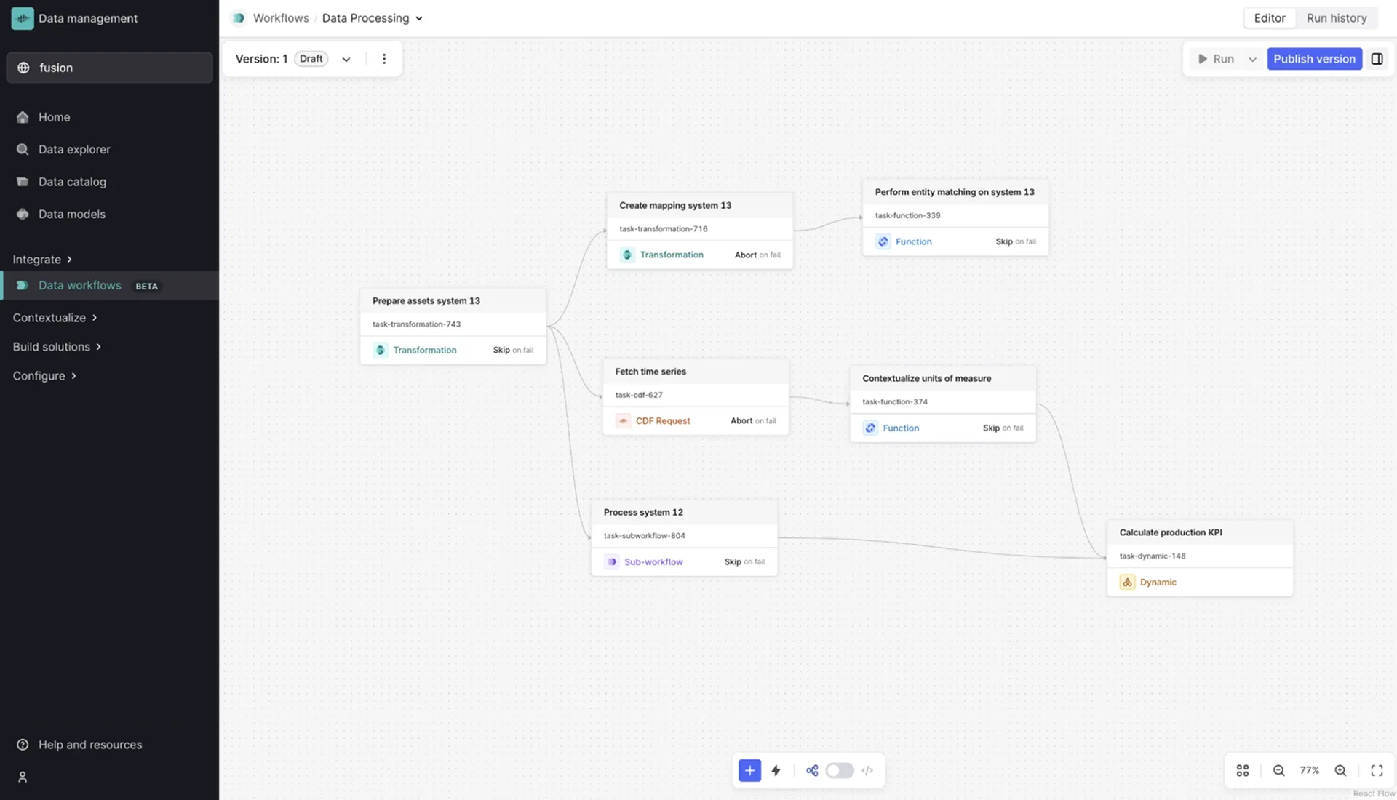Open Help and resources
The height and width of the screenshot is (800, 1397).
tap(79, 745)
